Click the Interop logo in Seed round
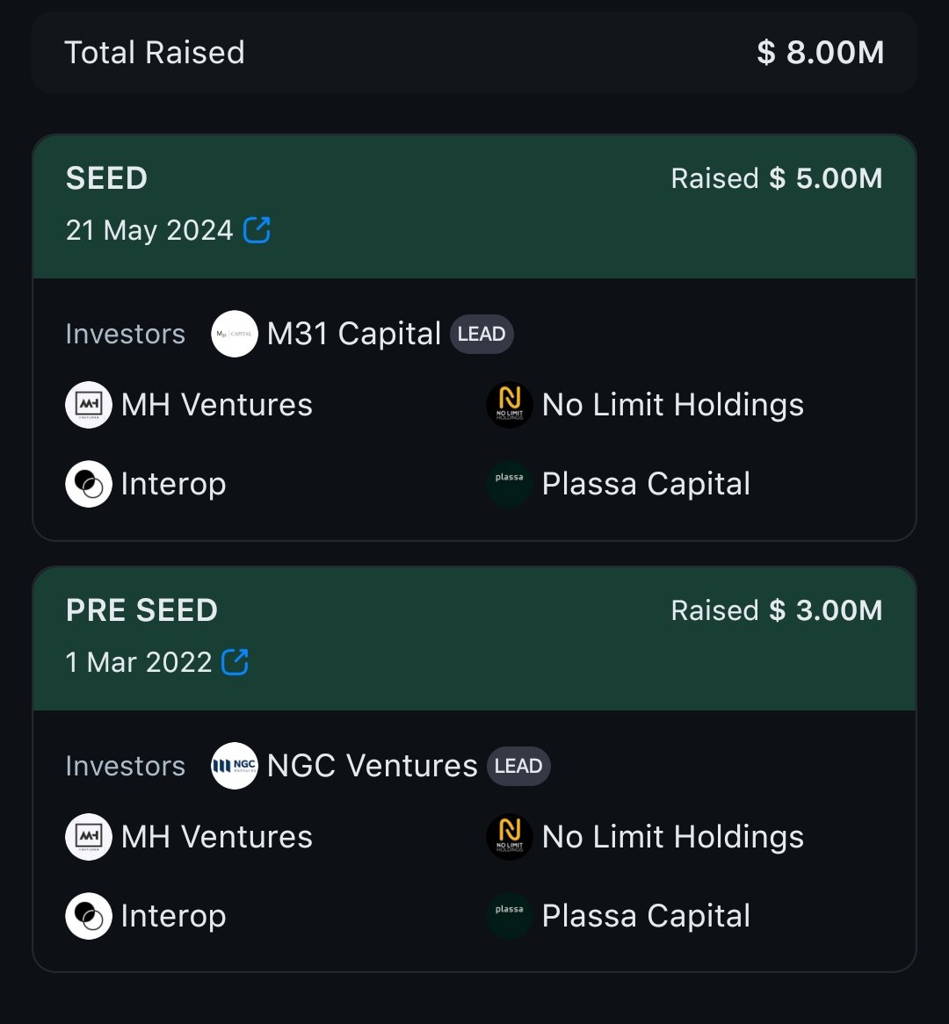Screen dimensions: 949x1024 88,484
